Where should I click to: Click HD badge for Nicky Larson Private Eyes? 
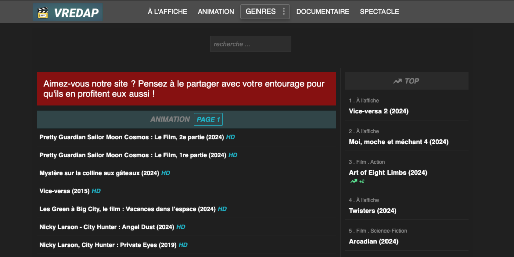(183, 245)
